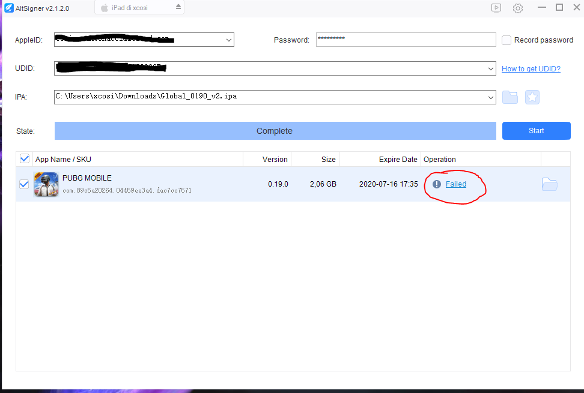Image resolution: width=584 pixels, height=393 pixels.
Task: Sort by Expire Date column header
Action: 380,159
